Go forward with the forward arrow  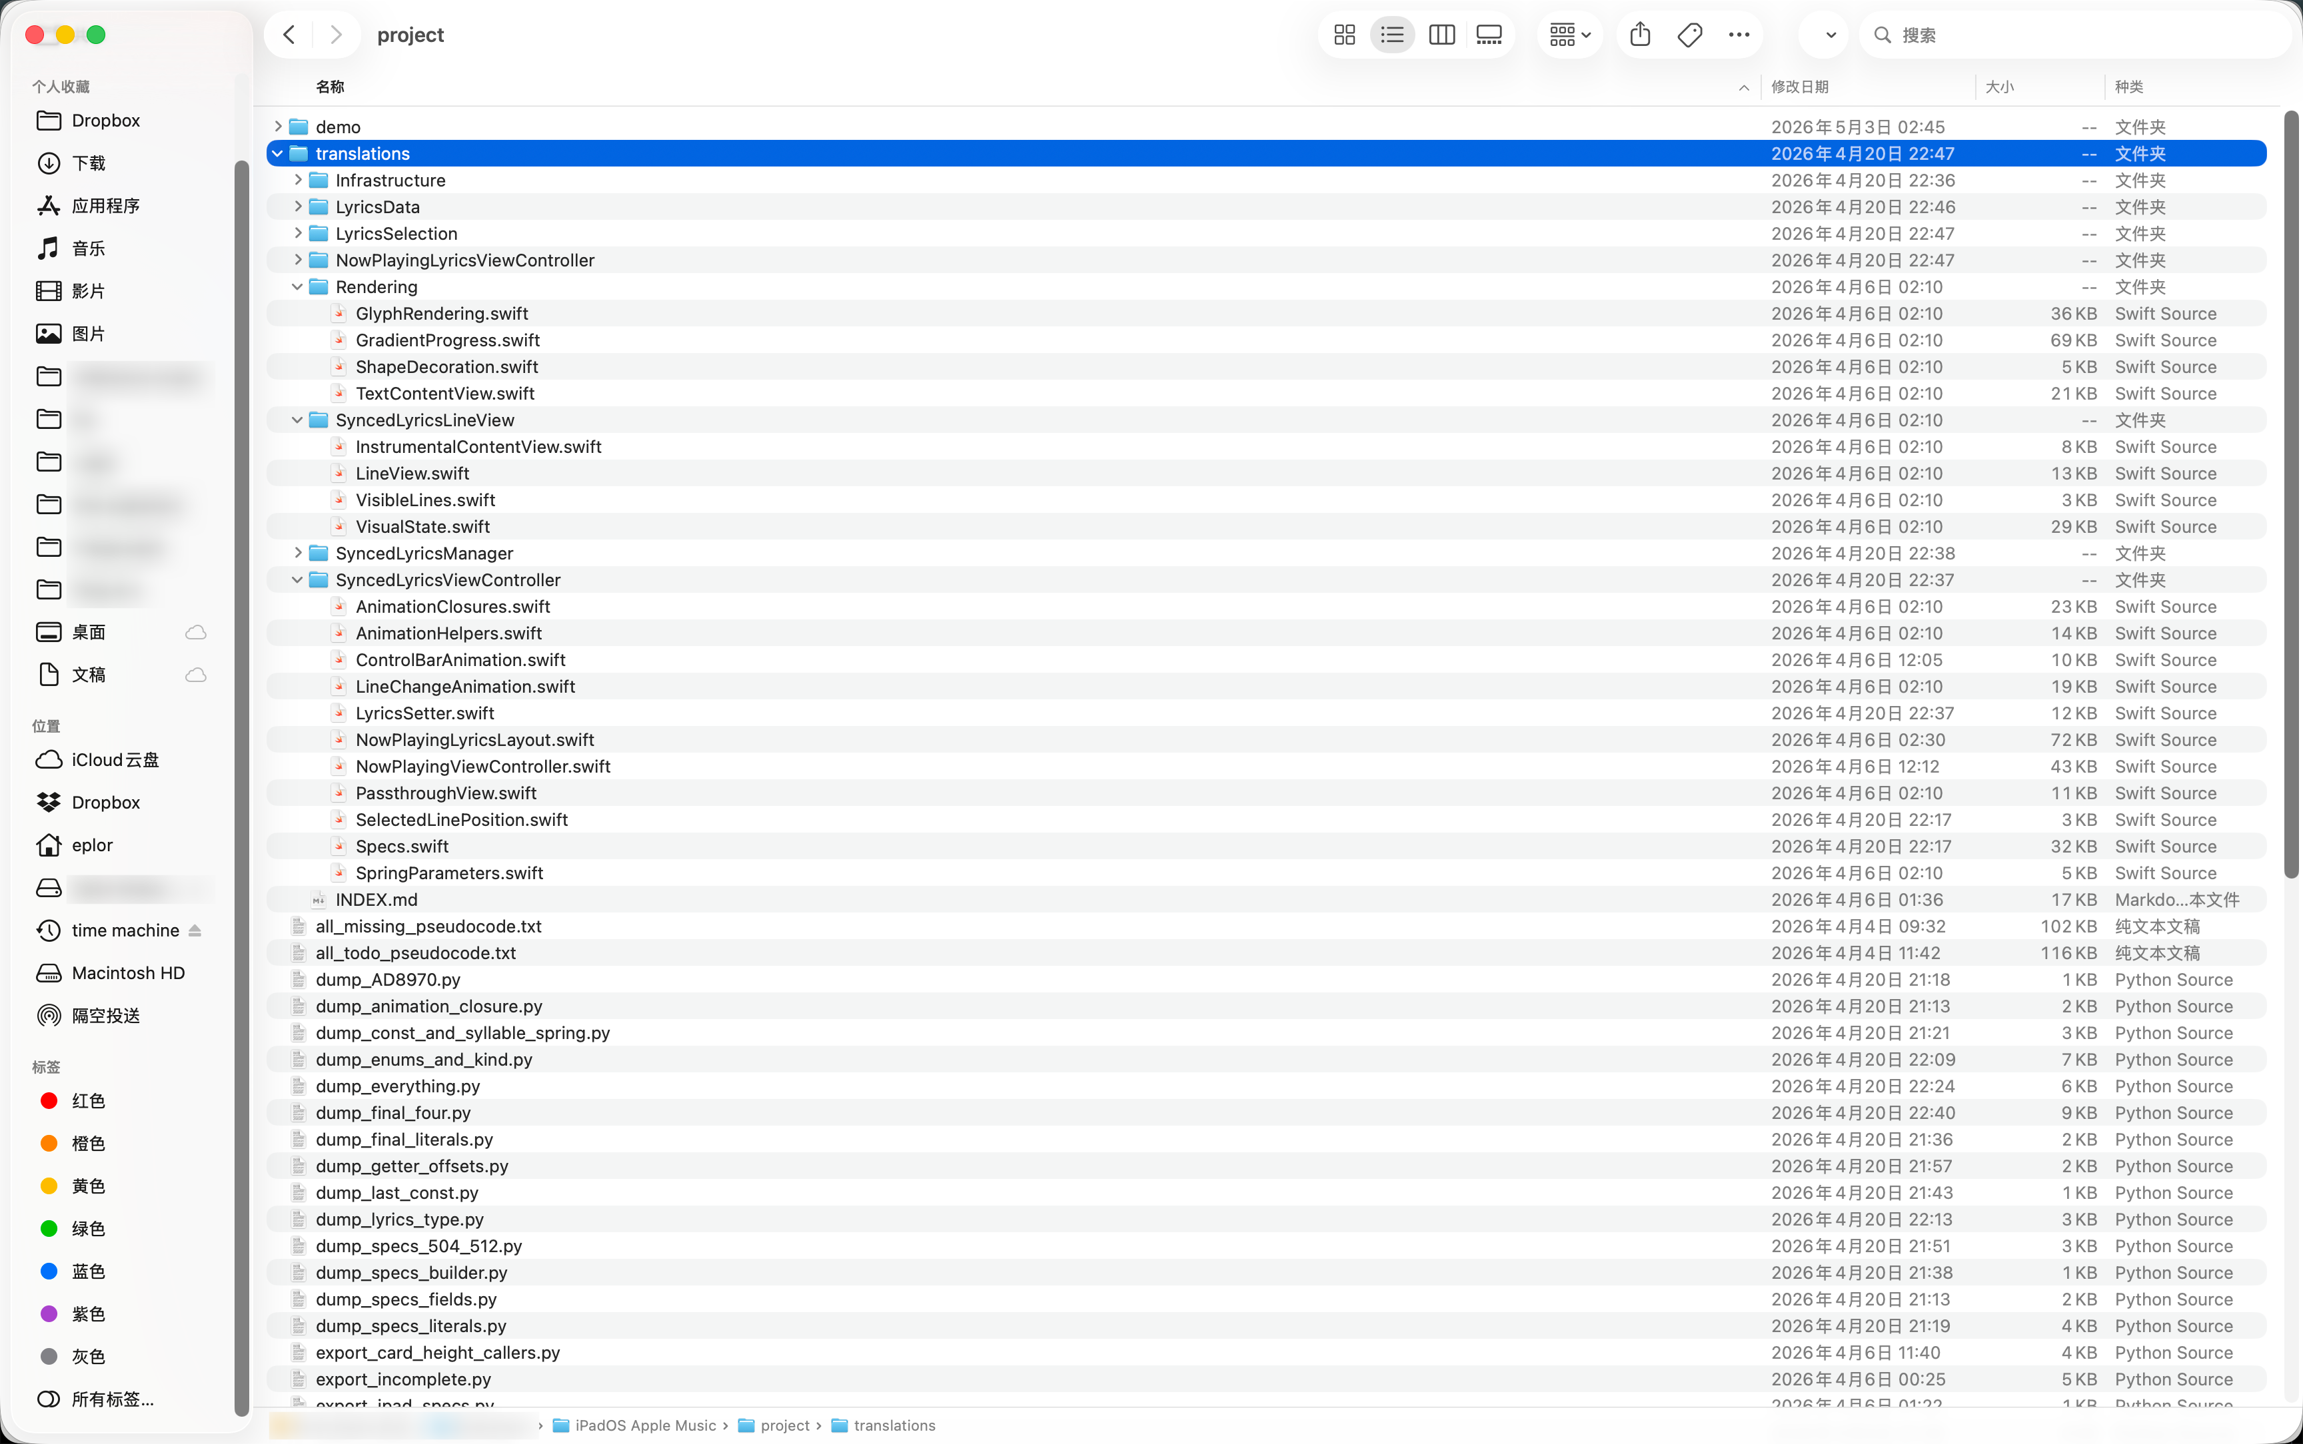(335, 35)
